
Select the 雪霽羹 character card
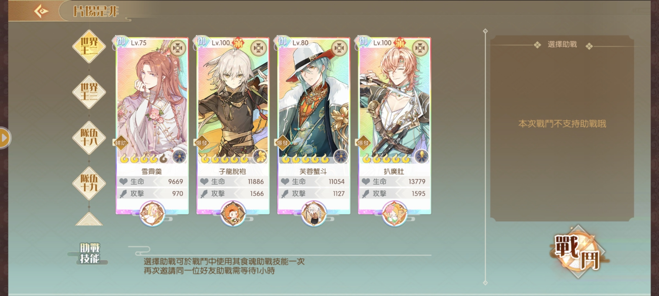pos(152,126)
